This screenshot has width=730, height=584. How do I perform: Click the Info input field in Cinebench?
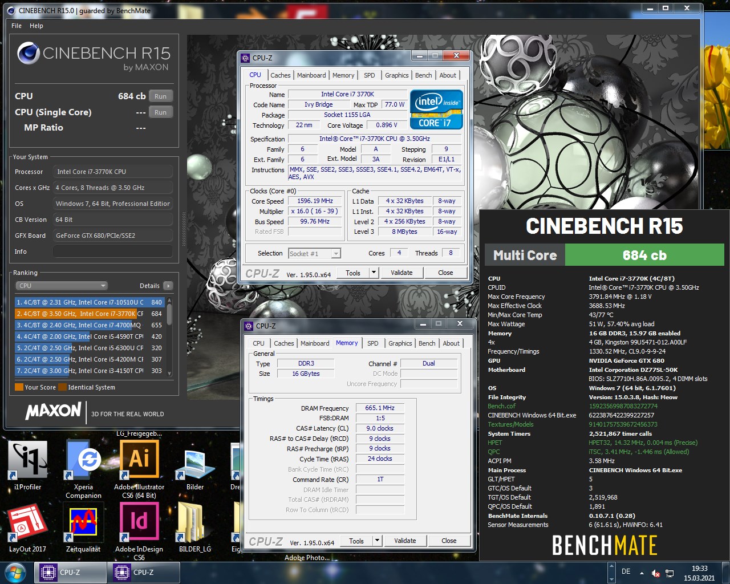tap(113, 252)
